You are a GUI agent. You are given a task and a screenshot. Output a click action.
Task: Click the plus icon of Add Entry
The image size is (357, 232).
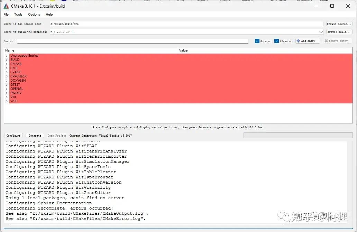tap(299, 41)
